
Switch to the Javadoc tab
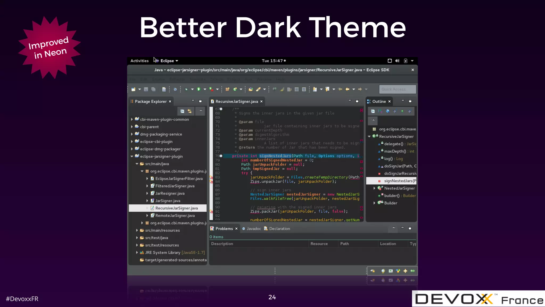[x=251, y=229]
